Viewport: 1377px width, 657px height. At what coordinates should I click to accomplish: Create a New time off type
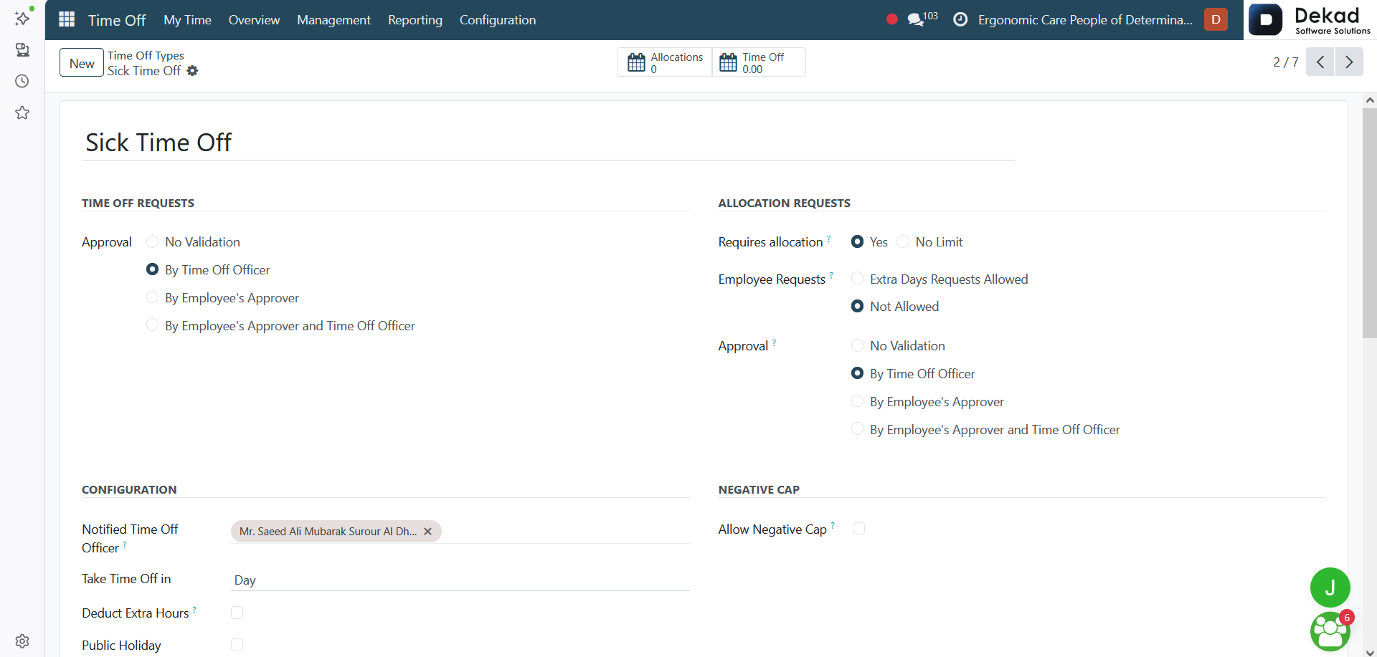click(82, 62)
